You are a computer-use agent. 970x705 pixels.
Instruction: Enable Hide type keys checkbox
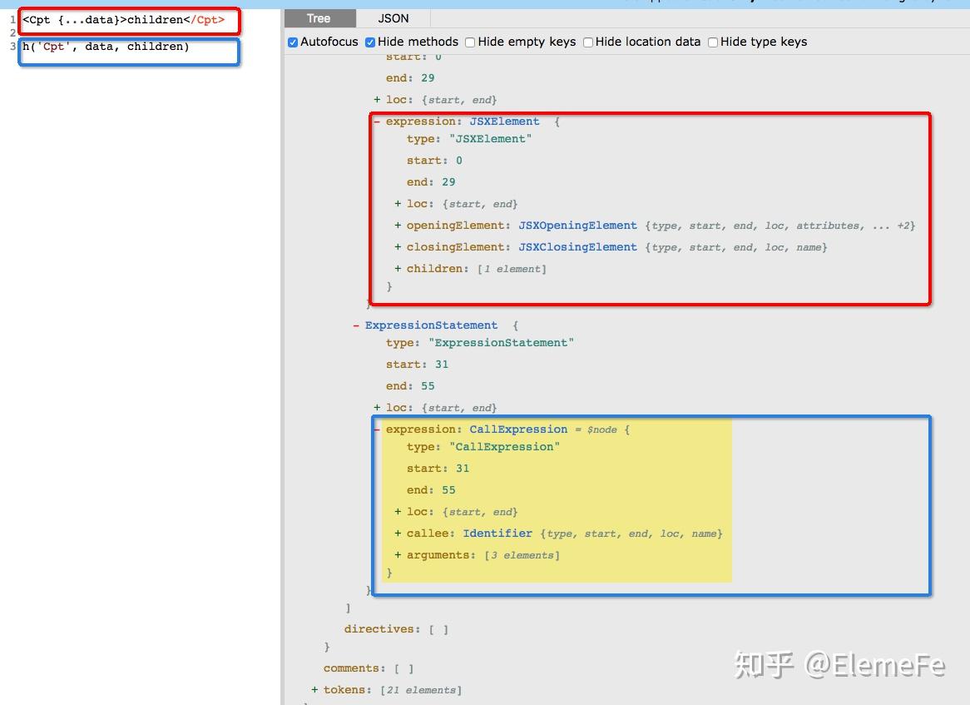[713, 42]
